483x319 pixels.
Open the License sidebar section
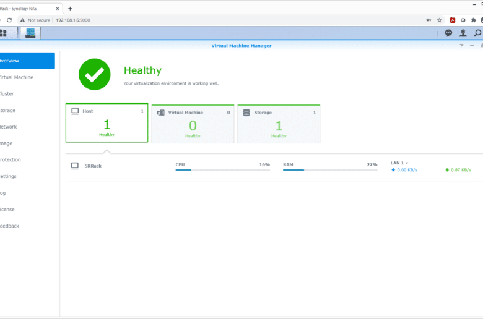27,209
